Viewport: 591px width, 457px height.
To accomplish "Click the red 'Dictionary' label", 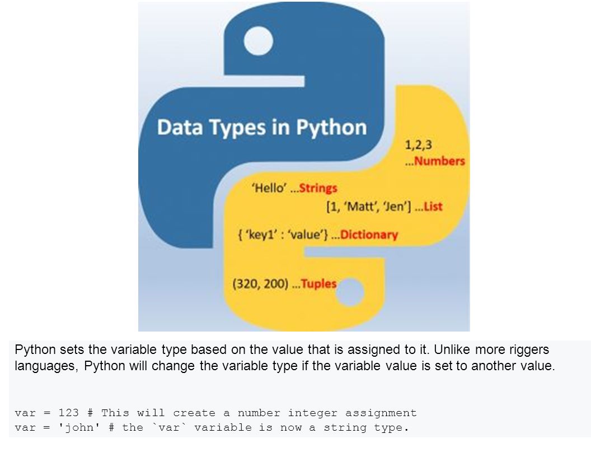I will coord(369,235).
